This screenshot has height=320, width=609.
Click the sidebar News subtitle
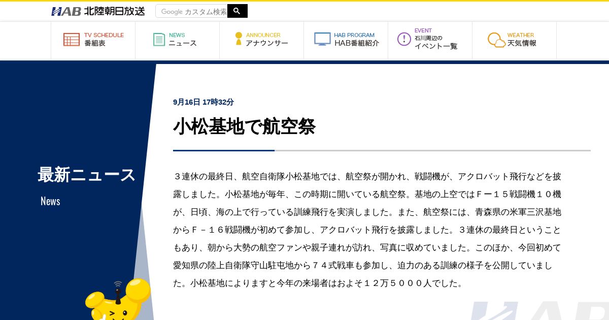point(50,201)
